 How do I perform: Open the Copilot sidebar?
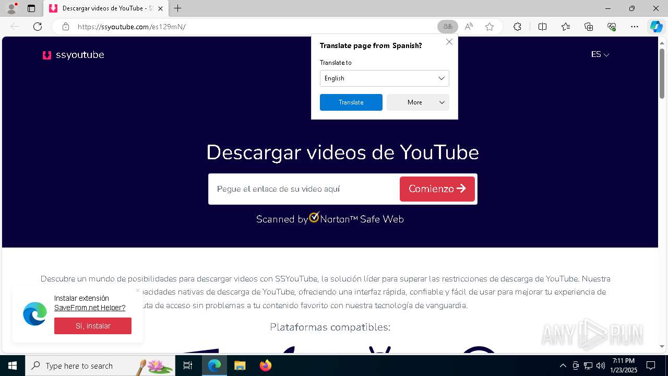tap(656, 27)
